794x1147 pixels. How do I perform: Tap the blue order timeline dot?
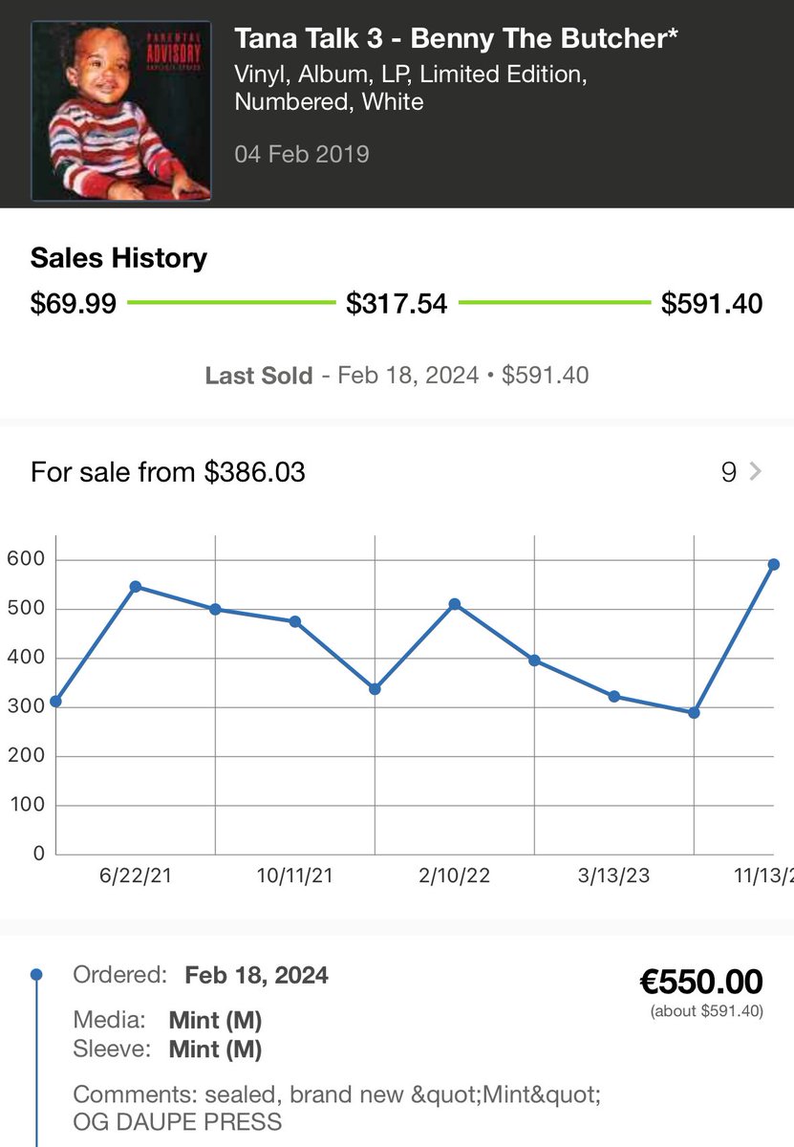[36, 975]
